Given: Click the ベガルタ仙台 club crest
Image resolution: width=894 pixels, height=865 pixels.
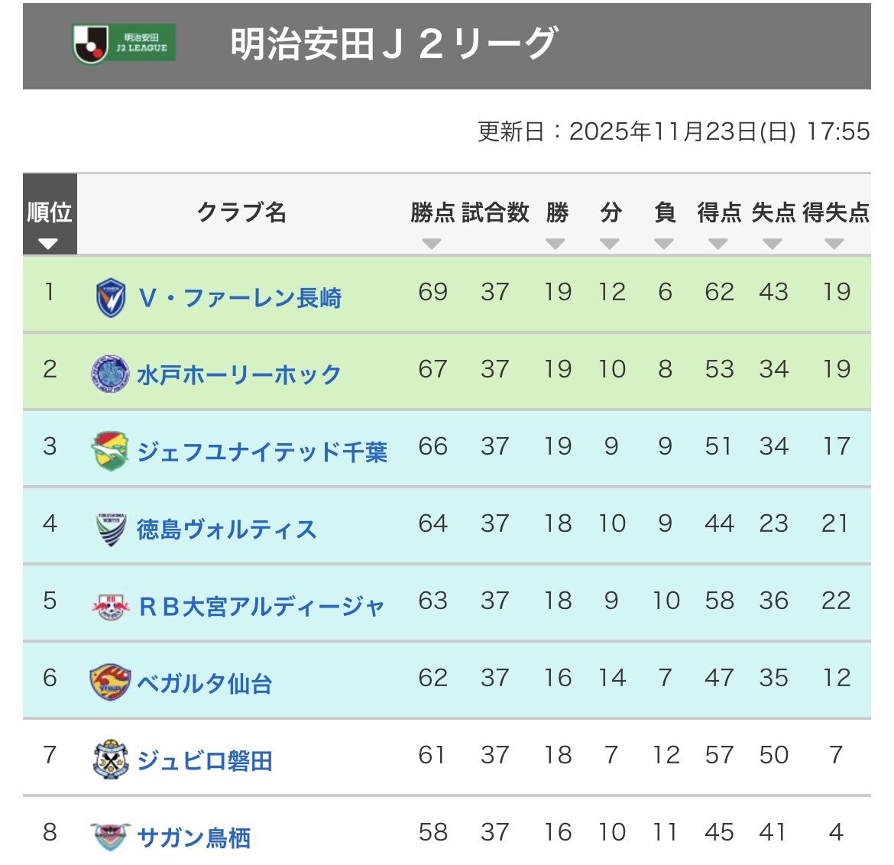Looking at the screenshot, I should 111,682.
